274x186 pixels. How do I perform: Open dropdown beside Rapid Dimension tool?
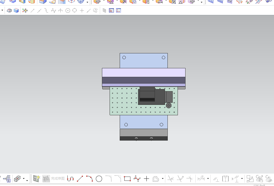tap(208, 179)
